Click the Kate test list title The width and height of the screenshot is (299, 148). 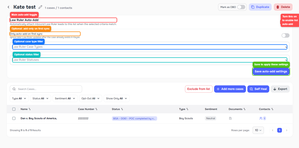25,7
